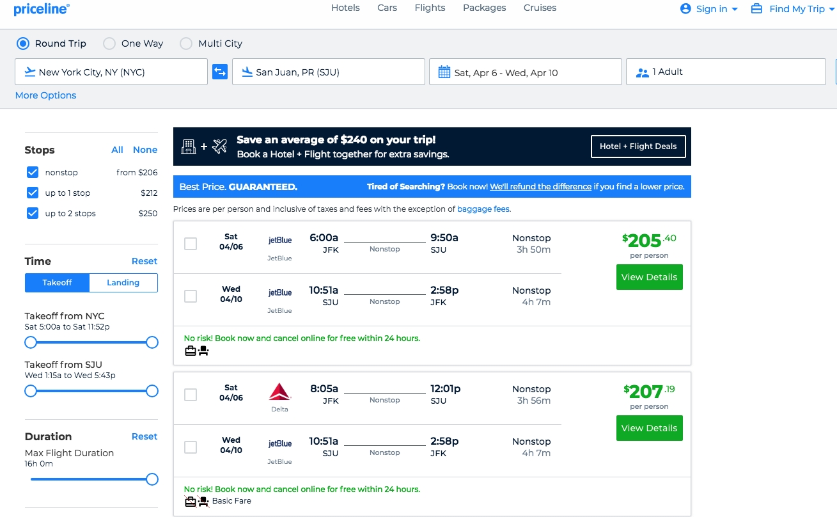837x517 pixels.
Task: Select the Multi City option
Action: tap(186, 44)
